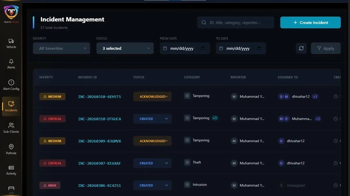The height and width of the screenshot is (196, 350).
Task: Click the Intrusion category icon
Action: pyautogui.click(x=187, y=185)
